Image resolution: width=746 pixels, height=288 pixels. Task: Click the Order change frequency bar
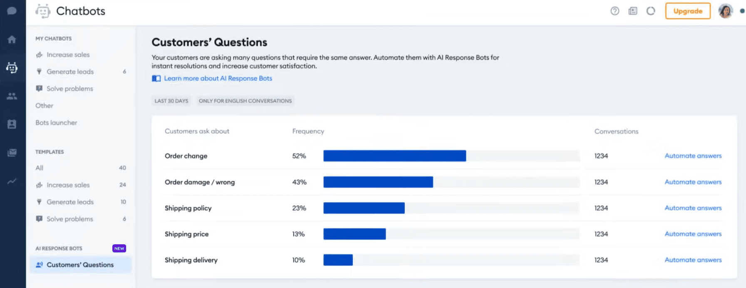[x=394, y=156]
